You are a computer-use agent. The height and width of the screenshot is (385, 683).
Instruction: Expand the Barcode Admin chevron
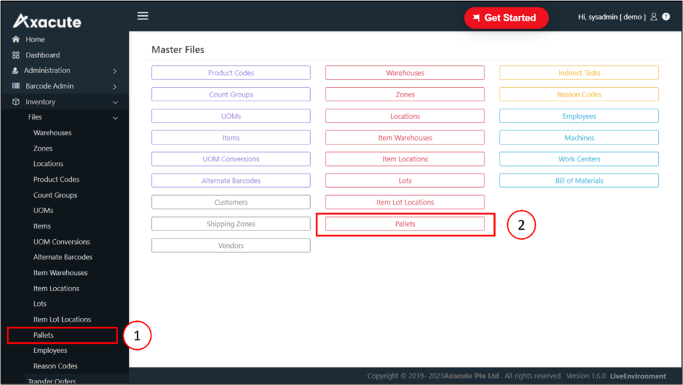coord(115,87)
